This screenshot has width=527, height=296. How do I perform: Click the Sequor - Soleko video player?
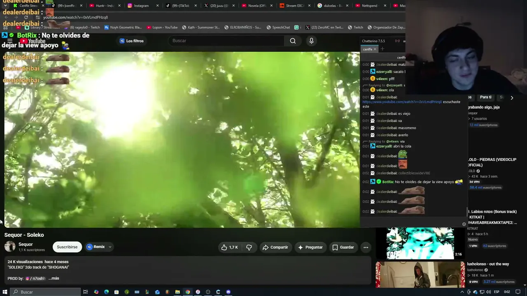click(x=182, y=139)
